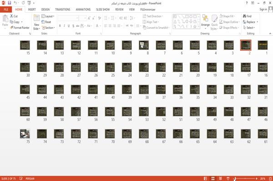Select slide thumbnail 52
This screenshot has width=273, height=181.
coord(161,112)
